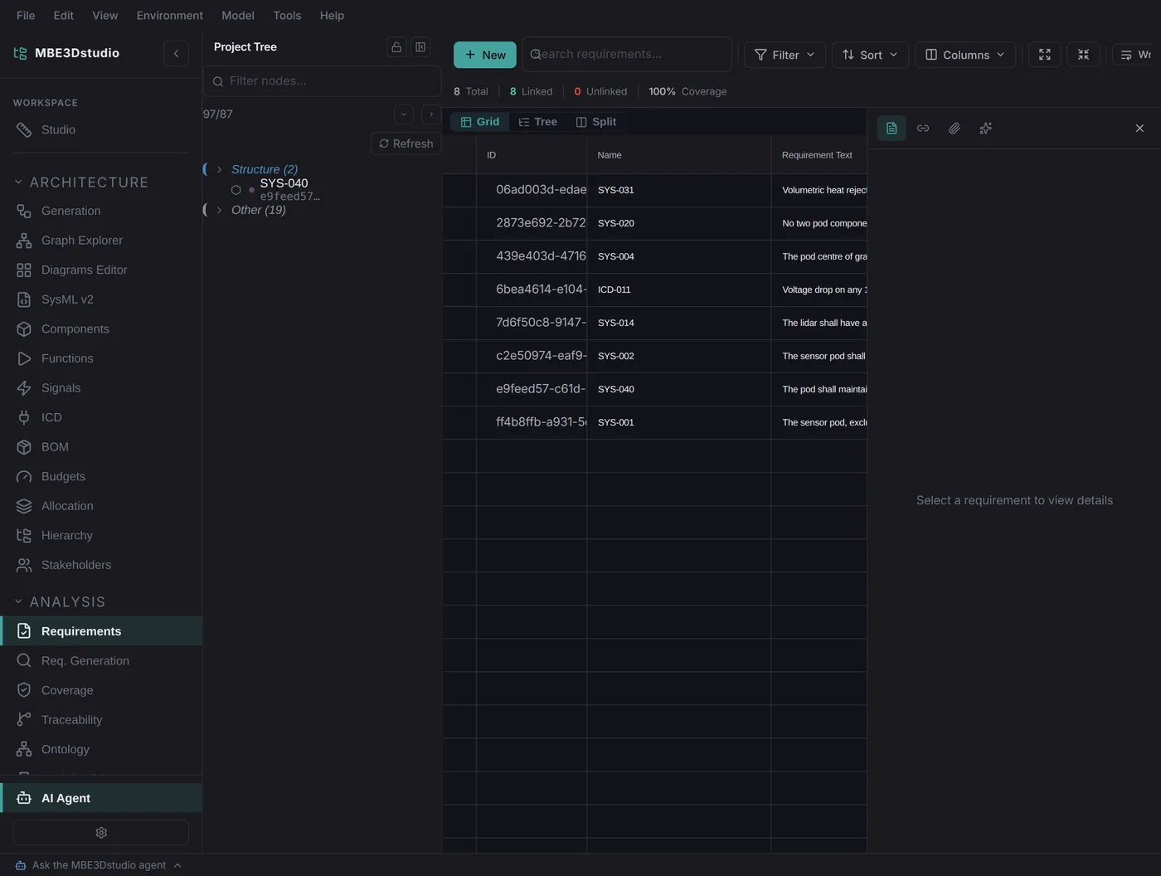1161x876 pixels.
Task: Switch to Grid view
Action: click(480, 122)
